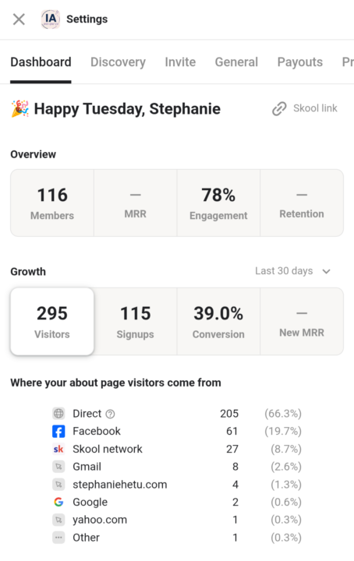Image resolution: width=354 pixels, height=561 pixels.
Task: Click the stephaniehetu.com referrer row
Action: pyautogui.click(x=177, y=485)
